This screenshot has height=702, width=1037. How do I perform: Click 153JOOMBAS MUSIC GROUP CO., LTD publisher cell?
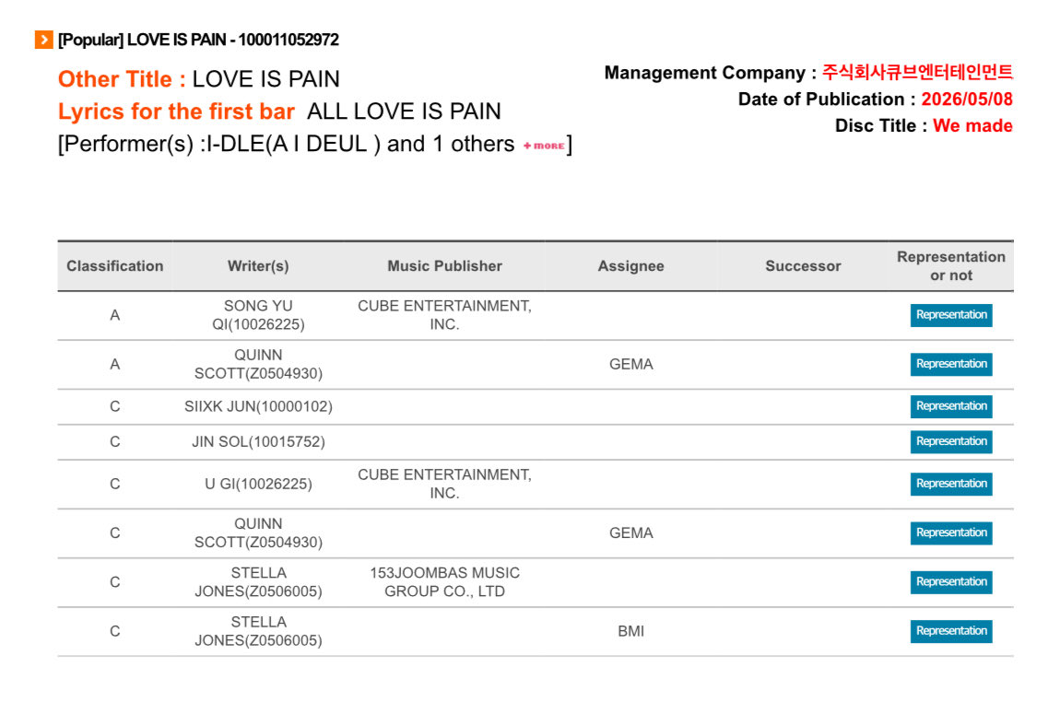[444, 582]
